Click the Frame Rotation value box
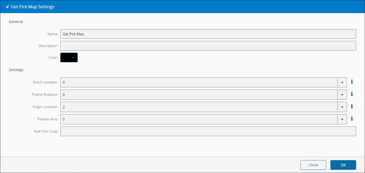 [x=199, y=95]
